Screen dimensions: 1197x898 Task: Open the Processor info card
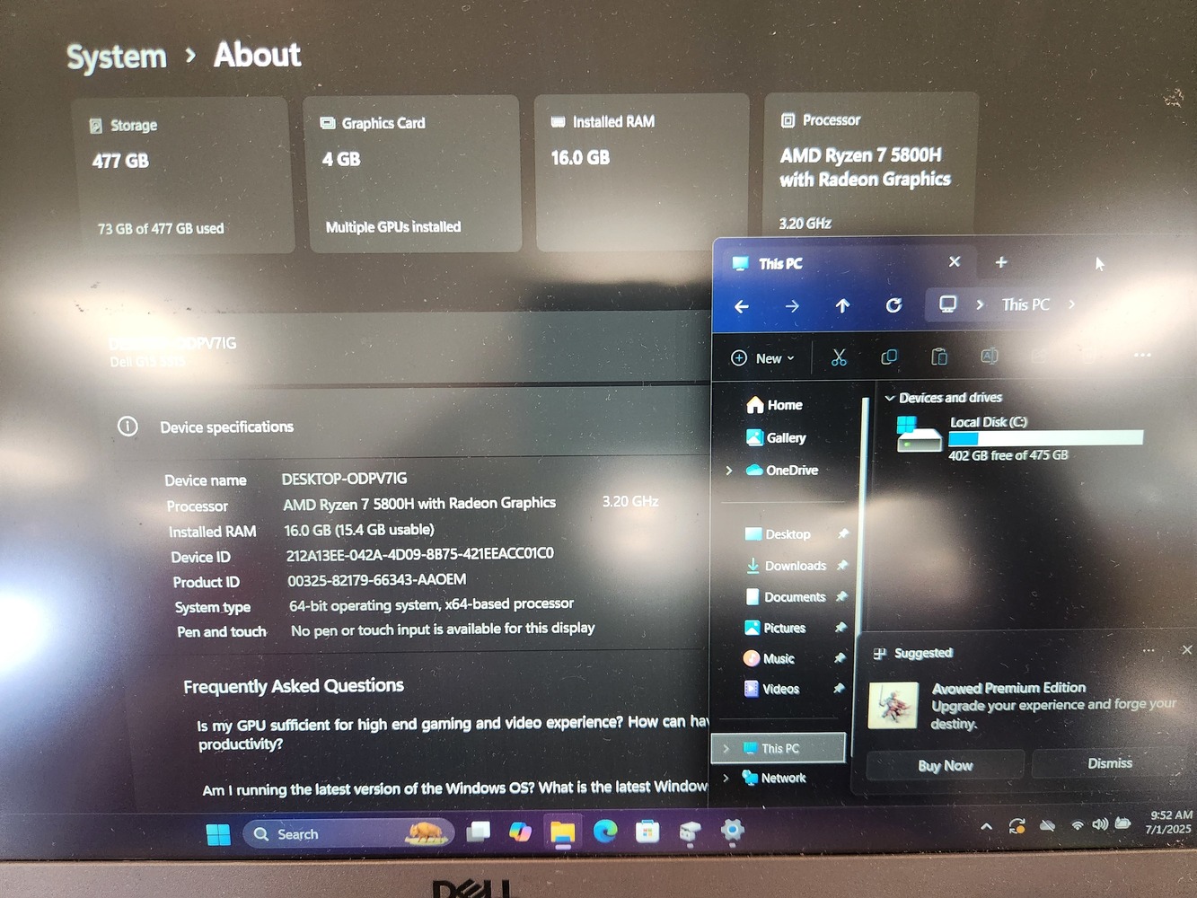click(x=869, y=163)
